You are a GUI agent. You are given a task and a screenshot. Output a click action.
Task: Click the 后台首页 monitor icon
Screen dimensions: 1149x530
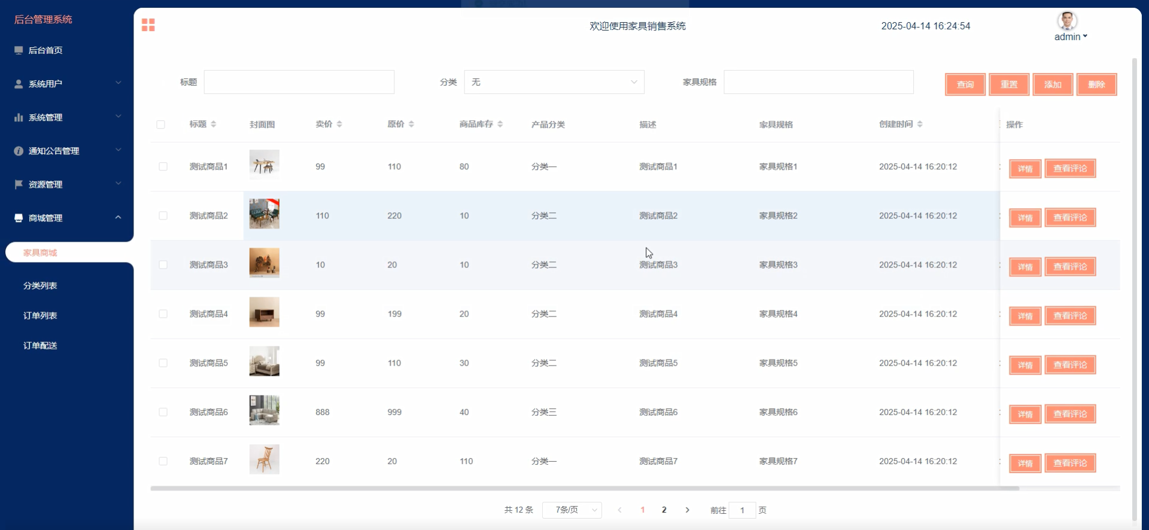[x=19, y=50]
